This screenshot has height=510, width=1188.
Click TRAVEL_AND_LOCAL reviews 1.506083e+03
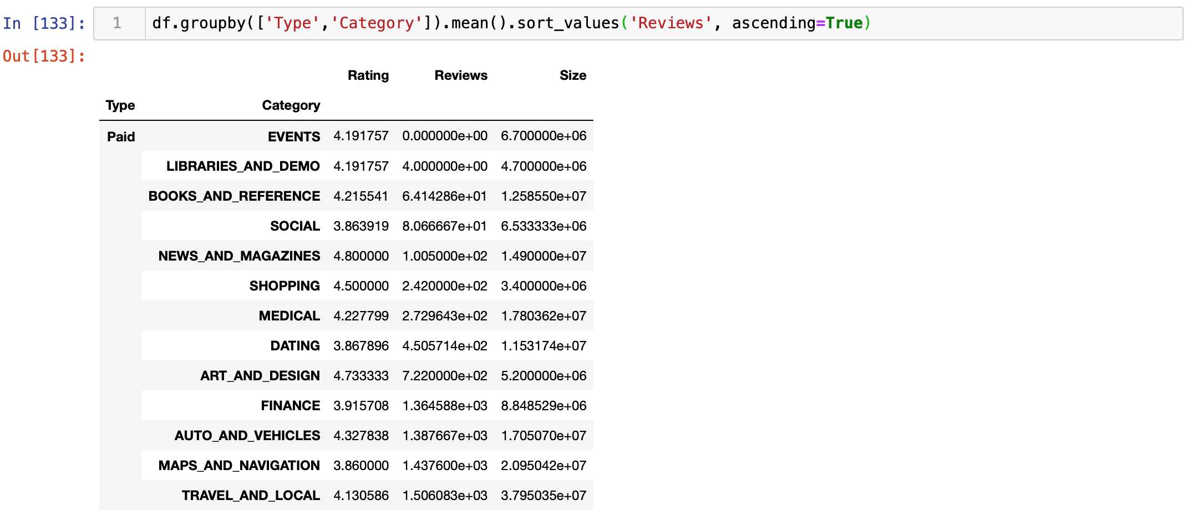coord(445,496)
